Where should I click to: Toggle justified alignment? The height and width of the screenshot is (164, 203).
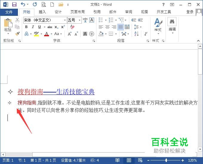[x=121, y=27]
